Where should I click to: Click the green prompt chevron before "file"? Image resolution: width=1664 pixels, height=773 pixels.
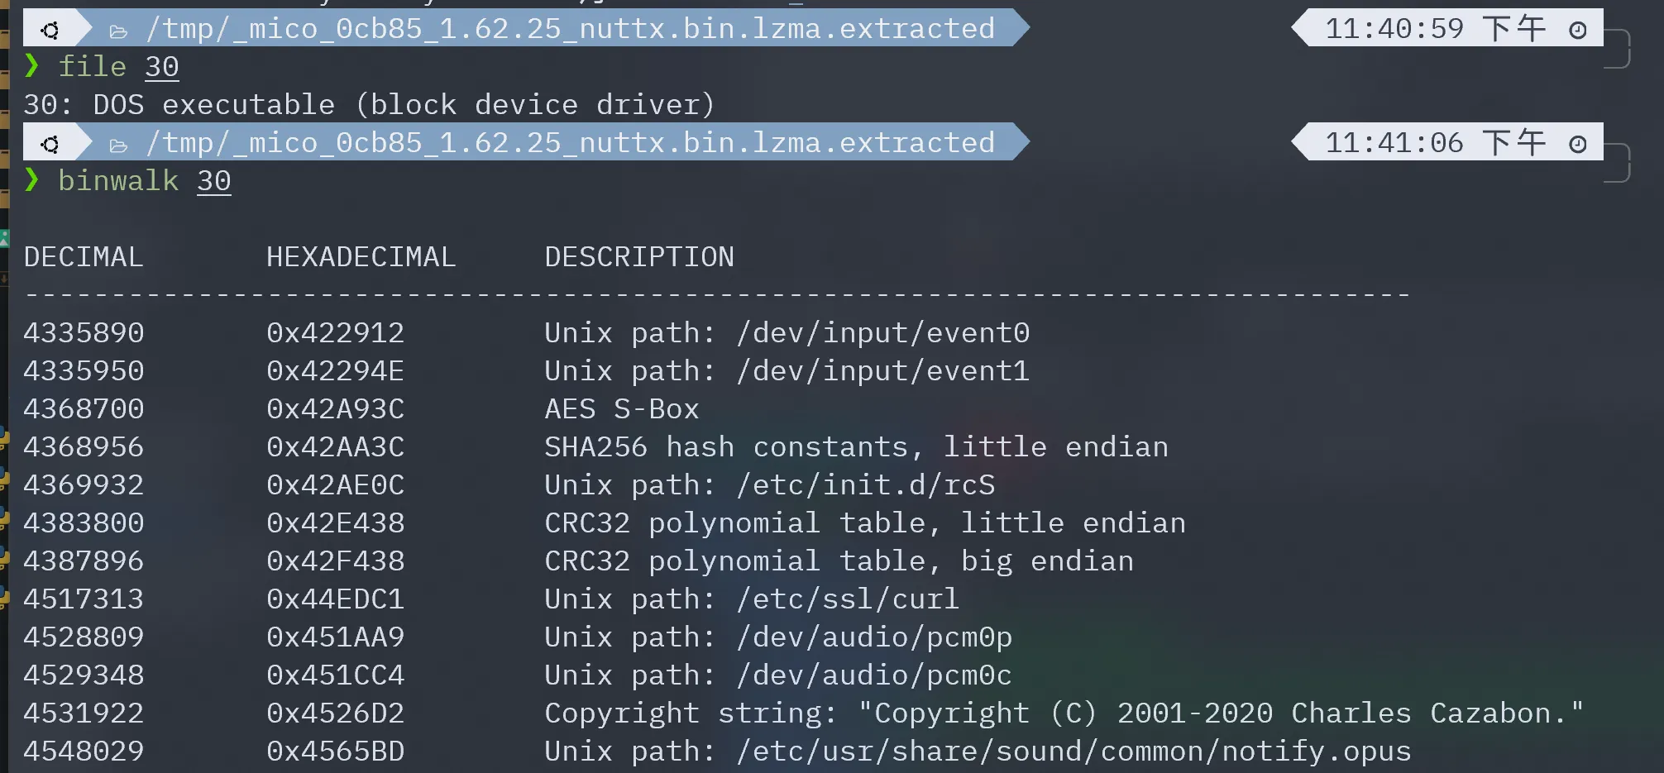[31, 65]
